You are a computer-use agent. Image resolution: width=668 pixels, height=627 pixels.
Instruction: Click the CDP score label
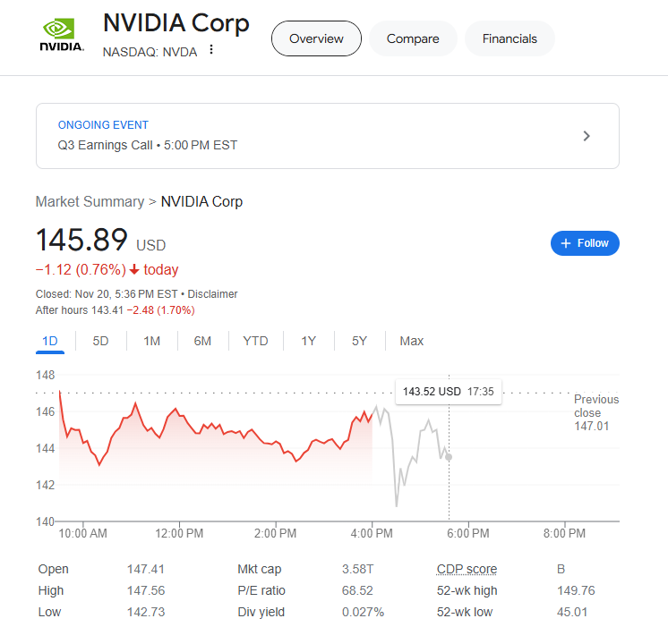click(x=467, y=570)
